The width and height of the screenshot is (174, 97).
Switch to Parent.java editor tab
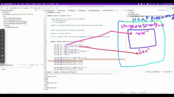click(61, 11)
